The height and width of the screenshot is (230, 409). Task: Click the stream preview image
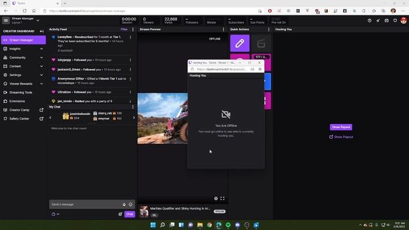click(162, 118)
